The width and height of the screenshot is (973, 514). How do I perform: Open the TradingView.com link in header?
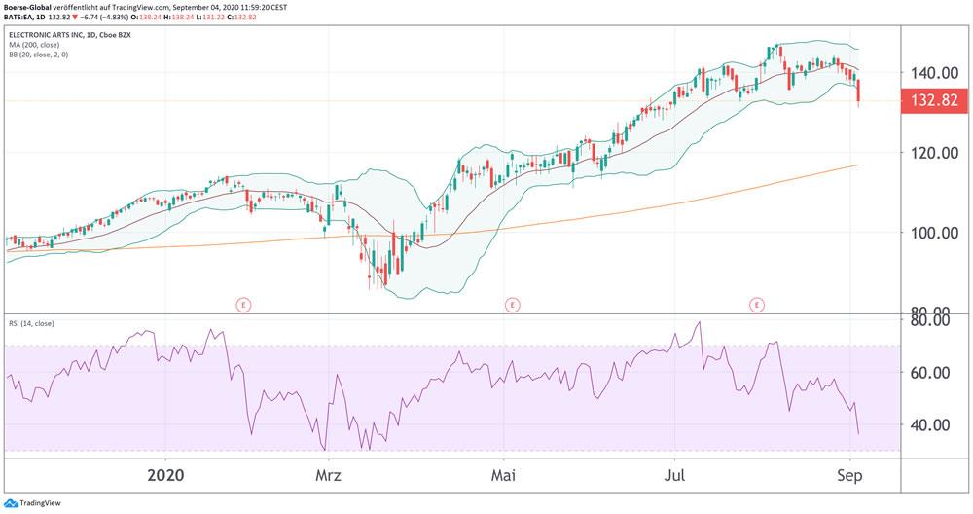click(140, 8)
